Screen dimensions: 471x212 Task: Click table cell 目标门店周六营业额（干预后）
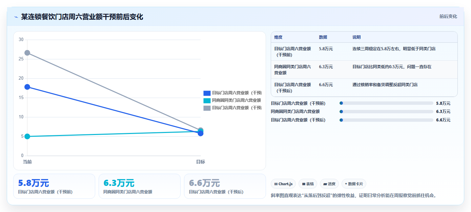pos(292,88)
